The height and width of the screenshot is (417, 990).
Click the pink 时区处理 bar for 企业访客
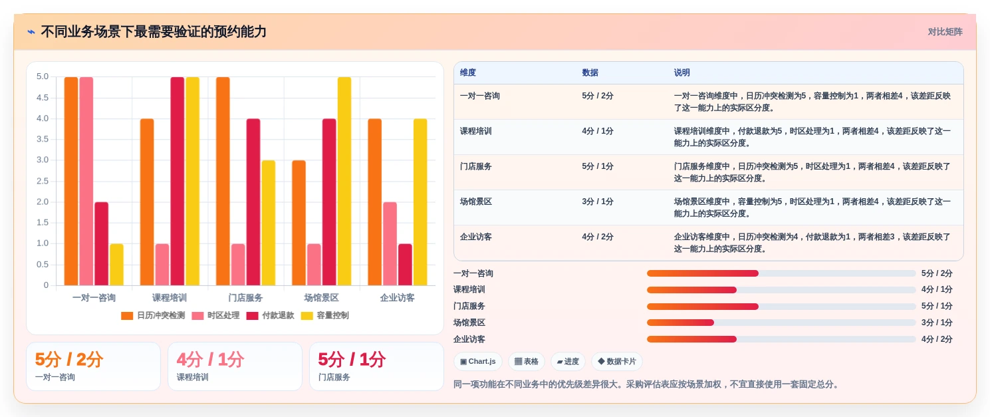[390, 244]
